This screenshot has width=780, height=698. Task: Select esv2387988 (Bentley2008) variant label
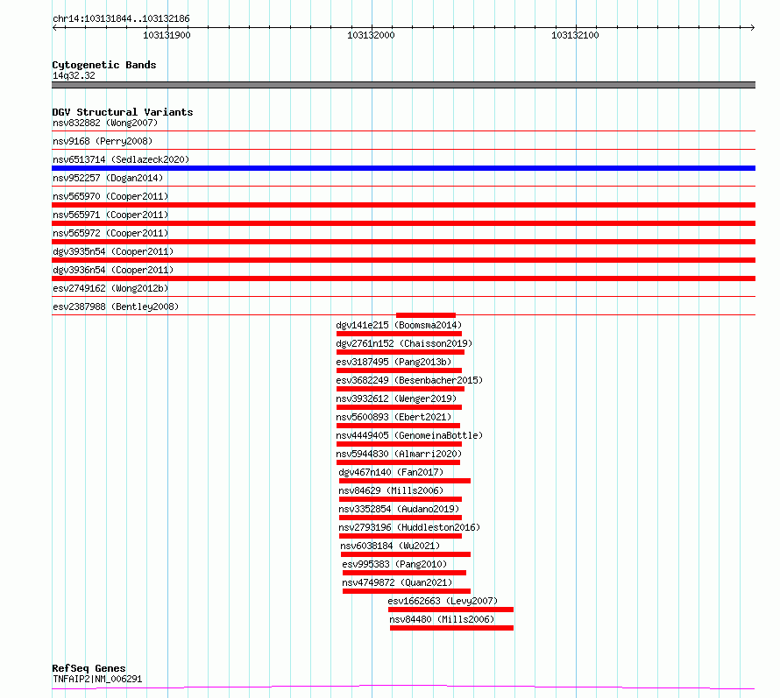(x=116, y=307)
